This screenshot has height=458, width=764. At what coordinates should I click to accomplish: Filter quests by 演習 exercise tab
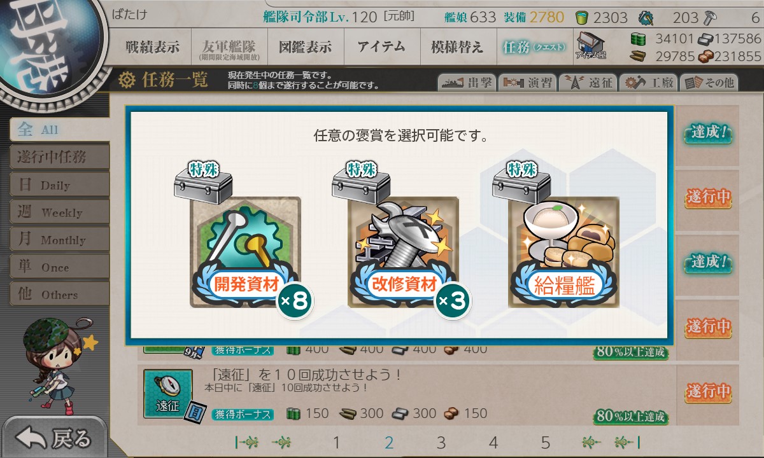(527, 83)
